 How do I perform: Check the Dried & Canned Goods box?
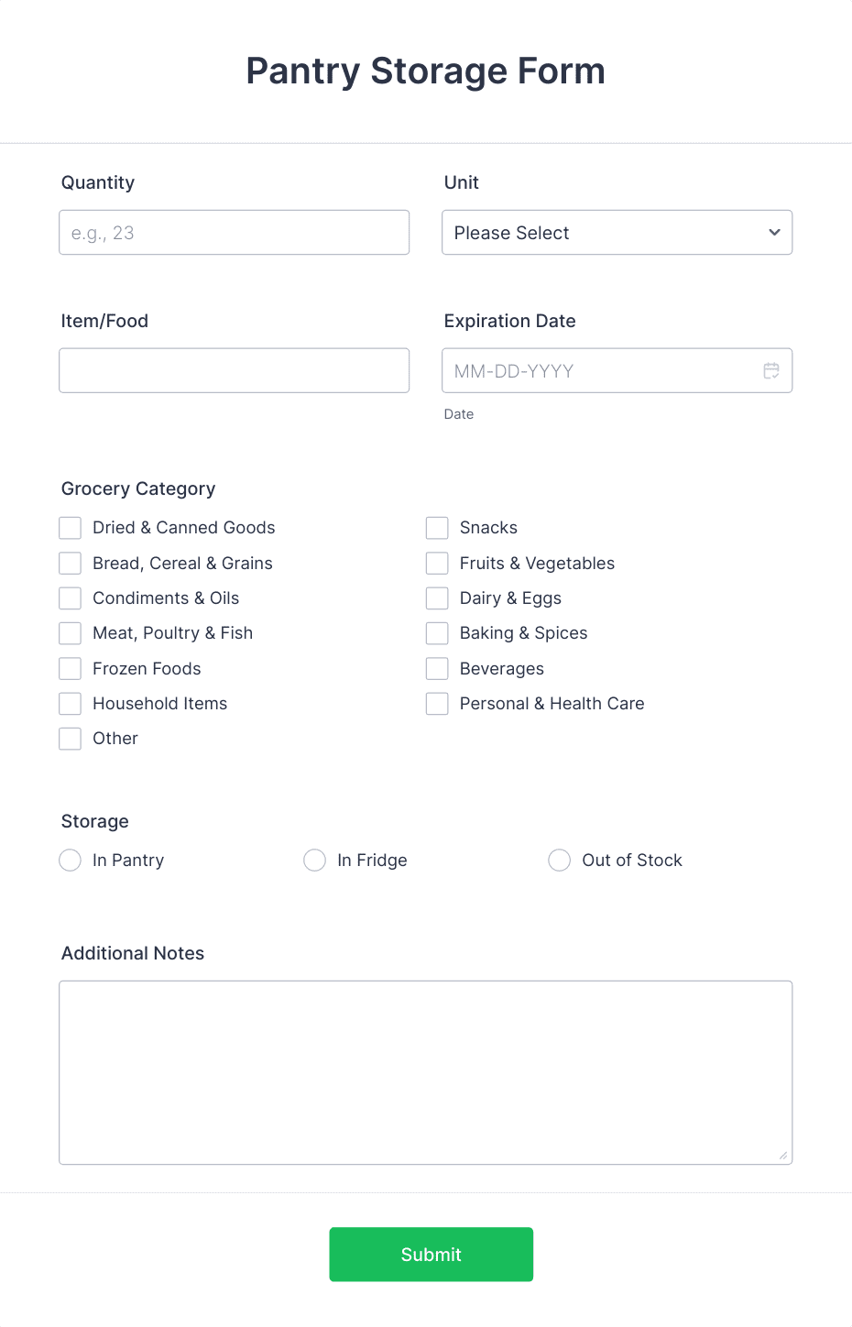pos(70,527)
